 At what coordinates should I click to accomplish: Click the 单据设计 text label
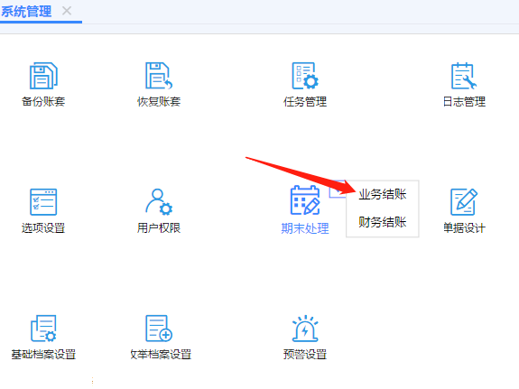pyautogui.click(x=464, y=227)
